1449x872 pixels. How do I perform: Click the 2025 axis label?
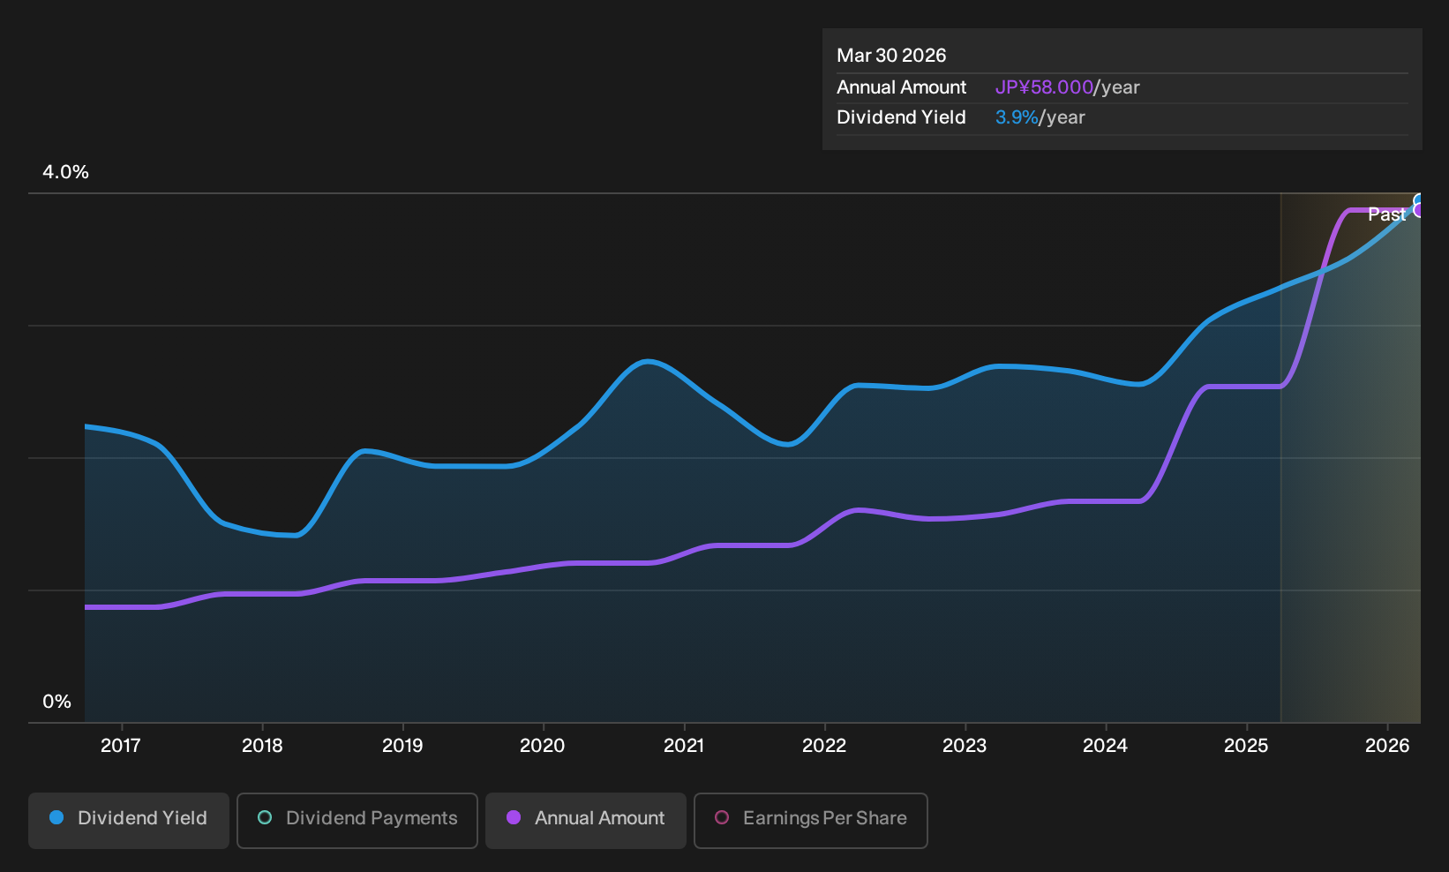(1246, 746)
